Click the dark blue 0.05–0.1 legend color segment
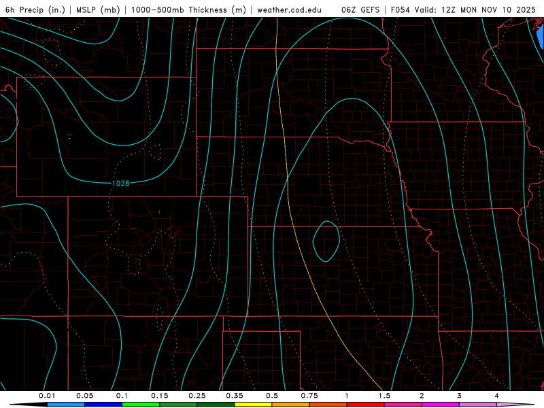 click(103, 405)
